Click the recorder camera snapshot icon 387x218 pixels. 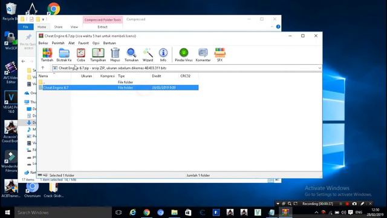point(354,203)
